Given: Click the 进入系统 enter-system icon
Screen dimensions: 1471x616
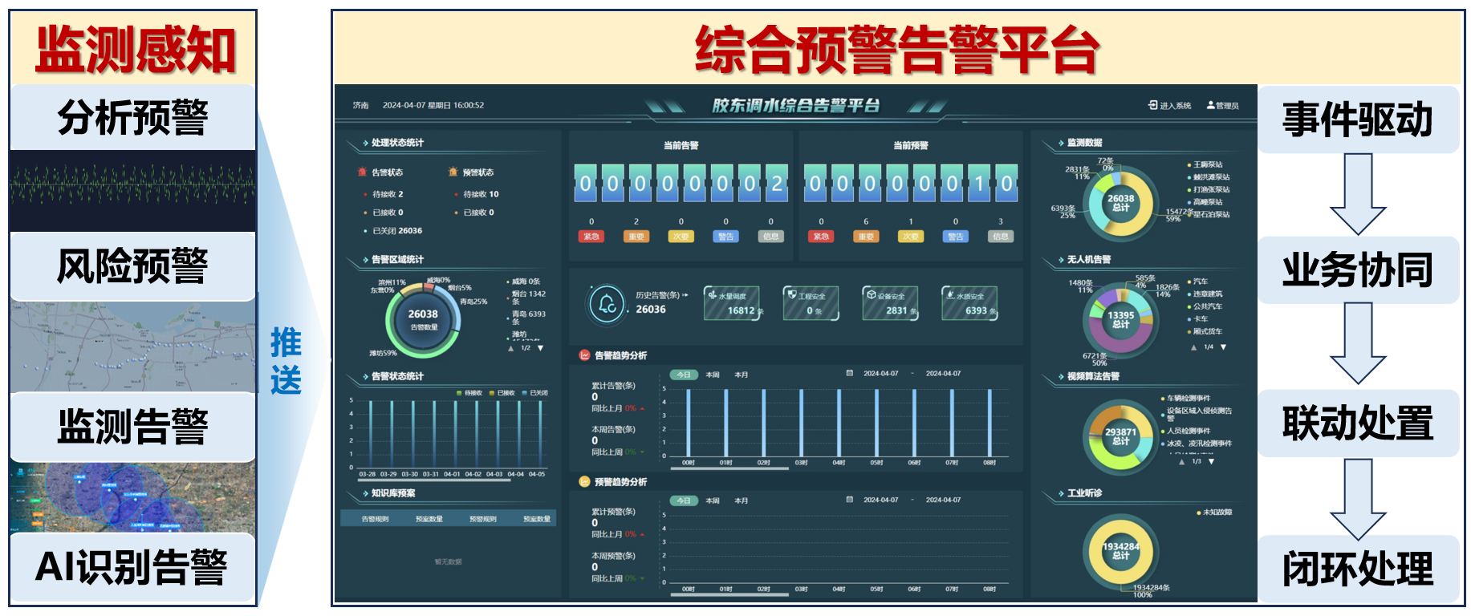Looking at the screenshot, I should 1152,105.
